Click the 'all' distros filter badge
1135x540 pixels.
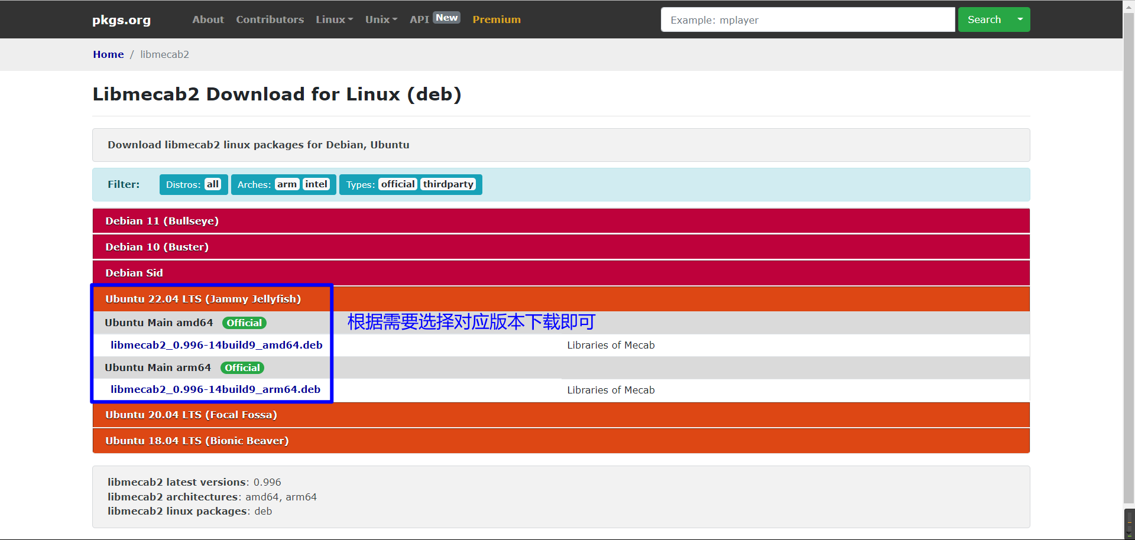tap(212, 184)
